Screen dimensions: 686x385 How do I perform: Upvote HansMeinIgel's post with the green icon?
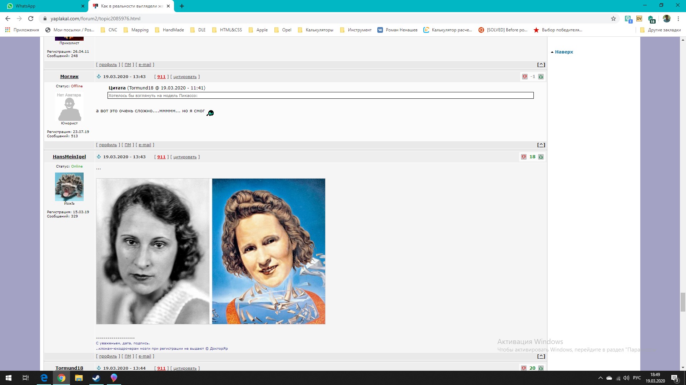(x=541, y=157)
